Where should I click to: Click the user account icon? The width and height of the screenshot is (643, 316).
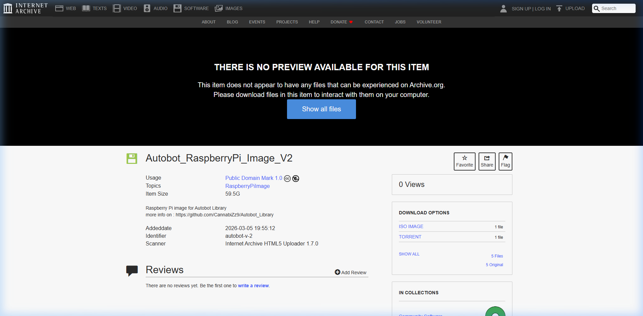coord(503,8)
